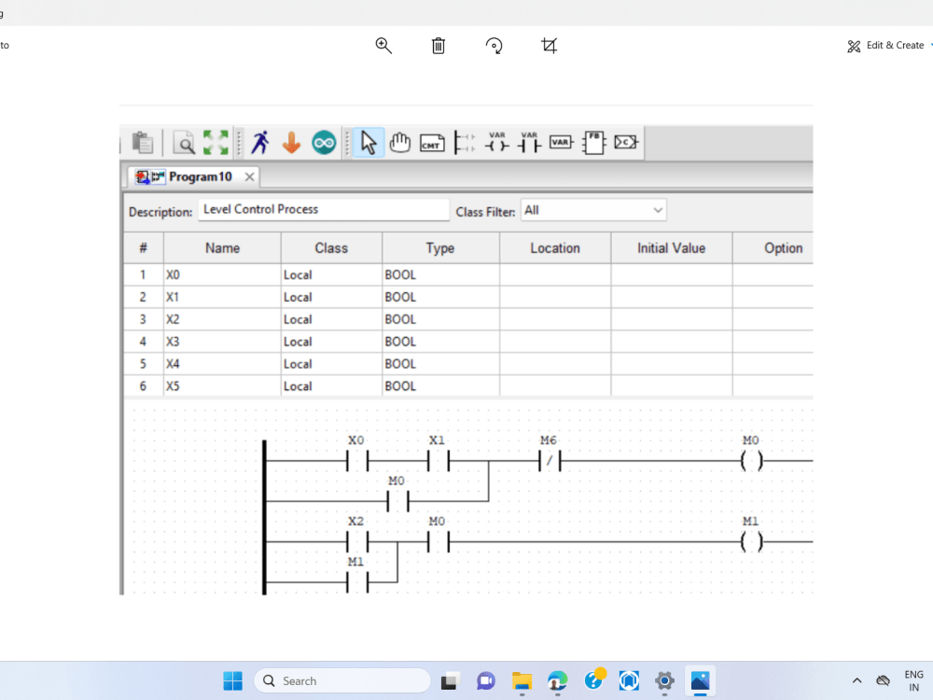933x700 pixels.
Task: Insert a VAR contact element
Action: (528, 143)
